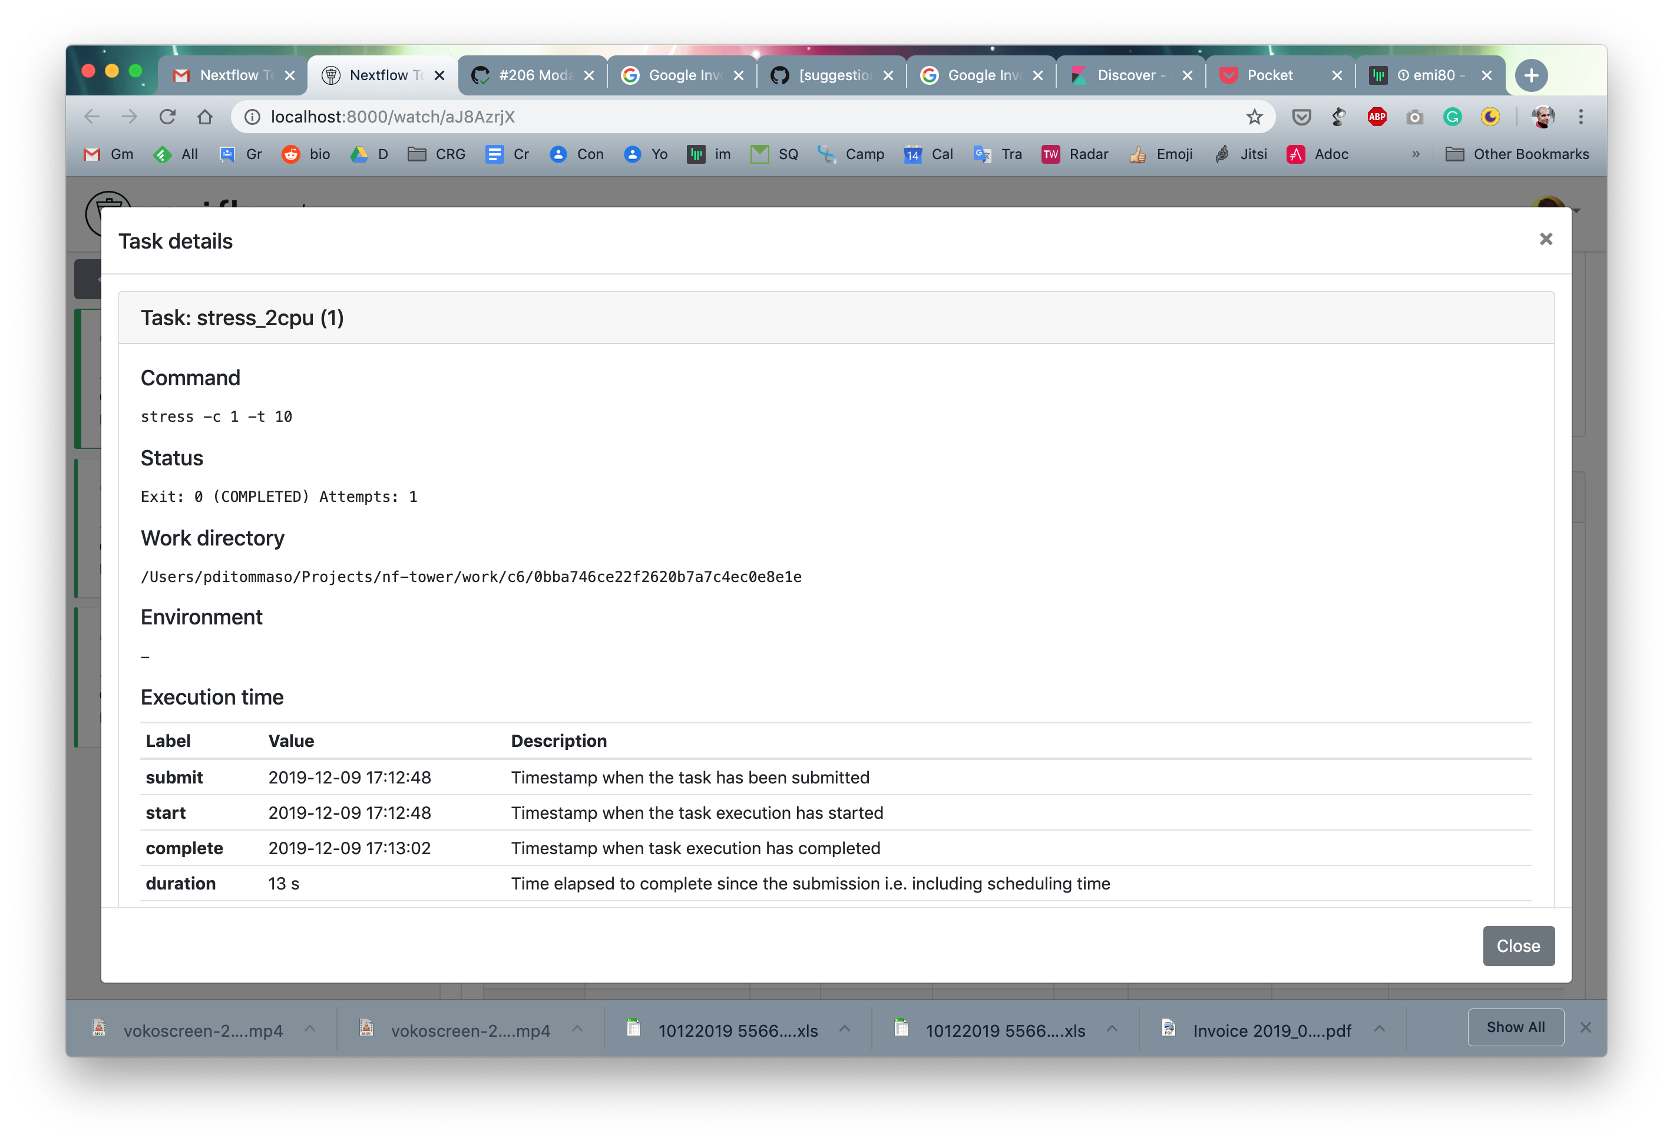The image size is (1673, 1144).
Task: Bookmark this page with the star icon
Action: (1255, 117)
